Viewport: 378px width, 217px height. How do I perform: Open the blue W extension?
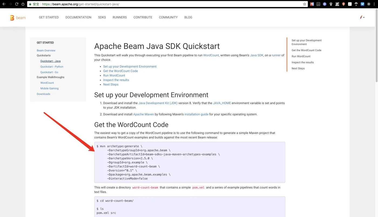pyautogui.click(x=362, y=4)
